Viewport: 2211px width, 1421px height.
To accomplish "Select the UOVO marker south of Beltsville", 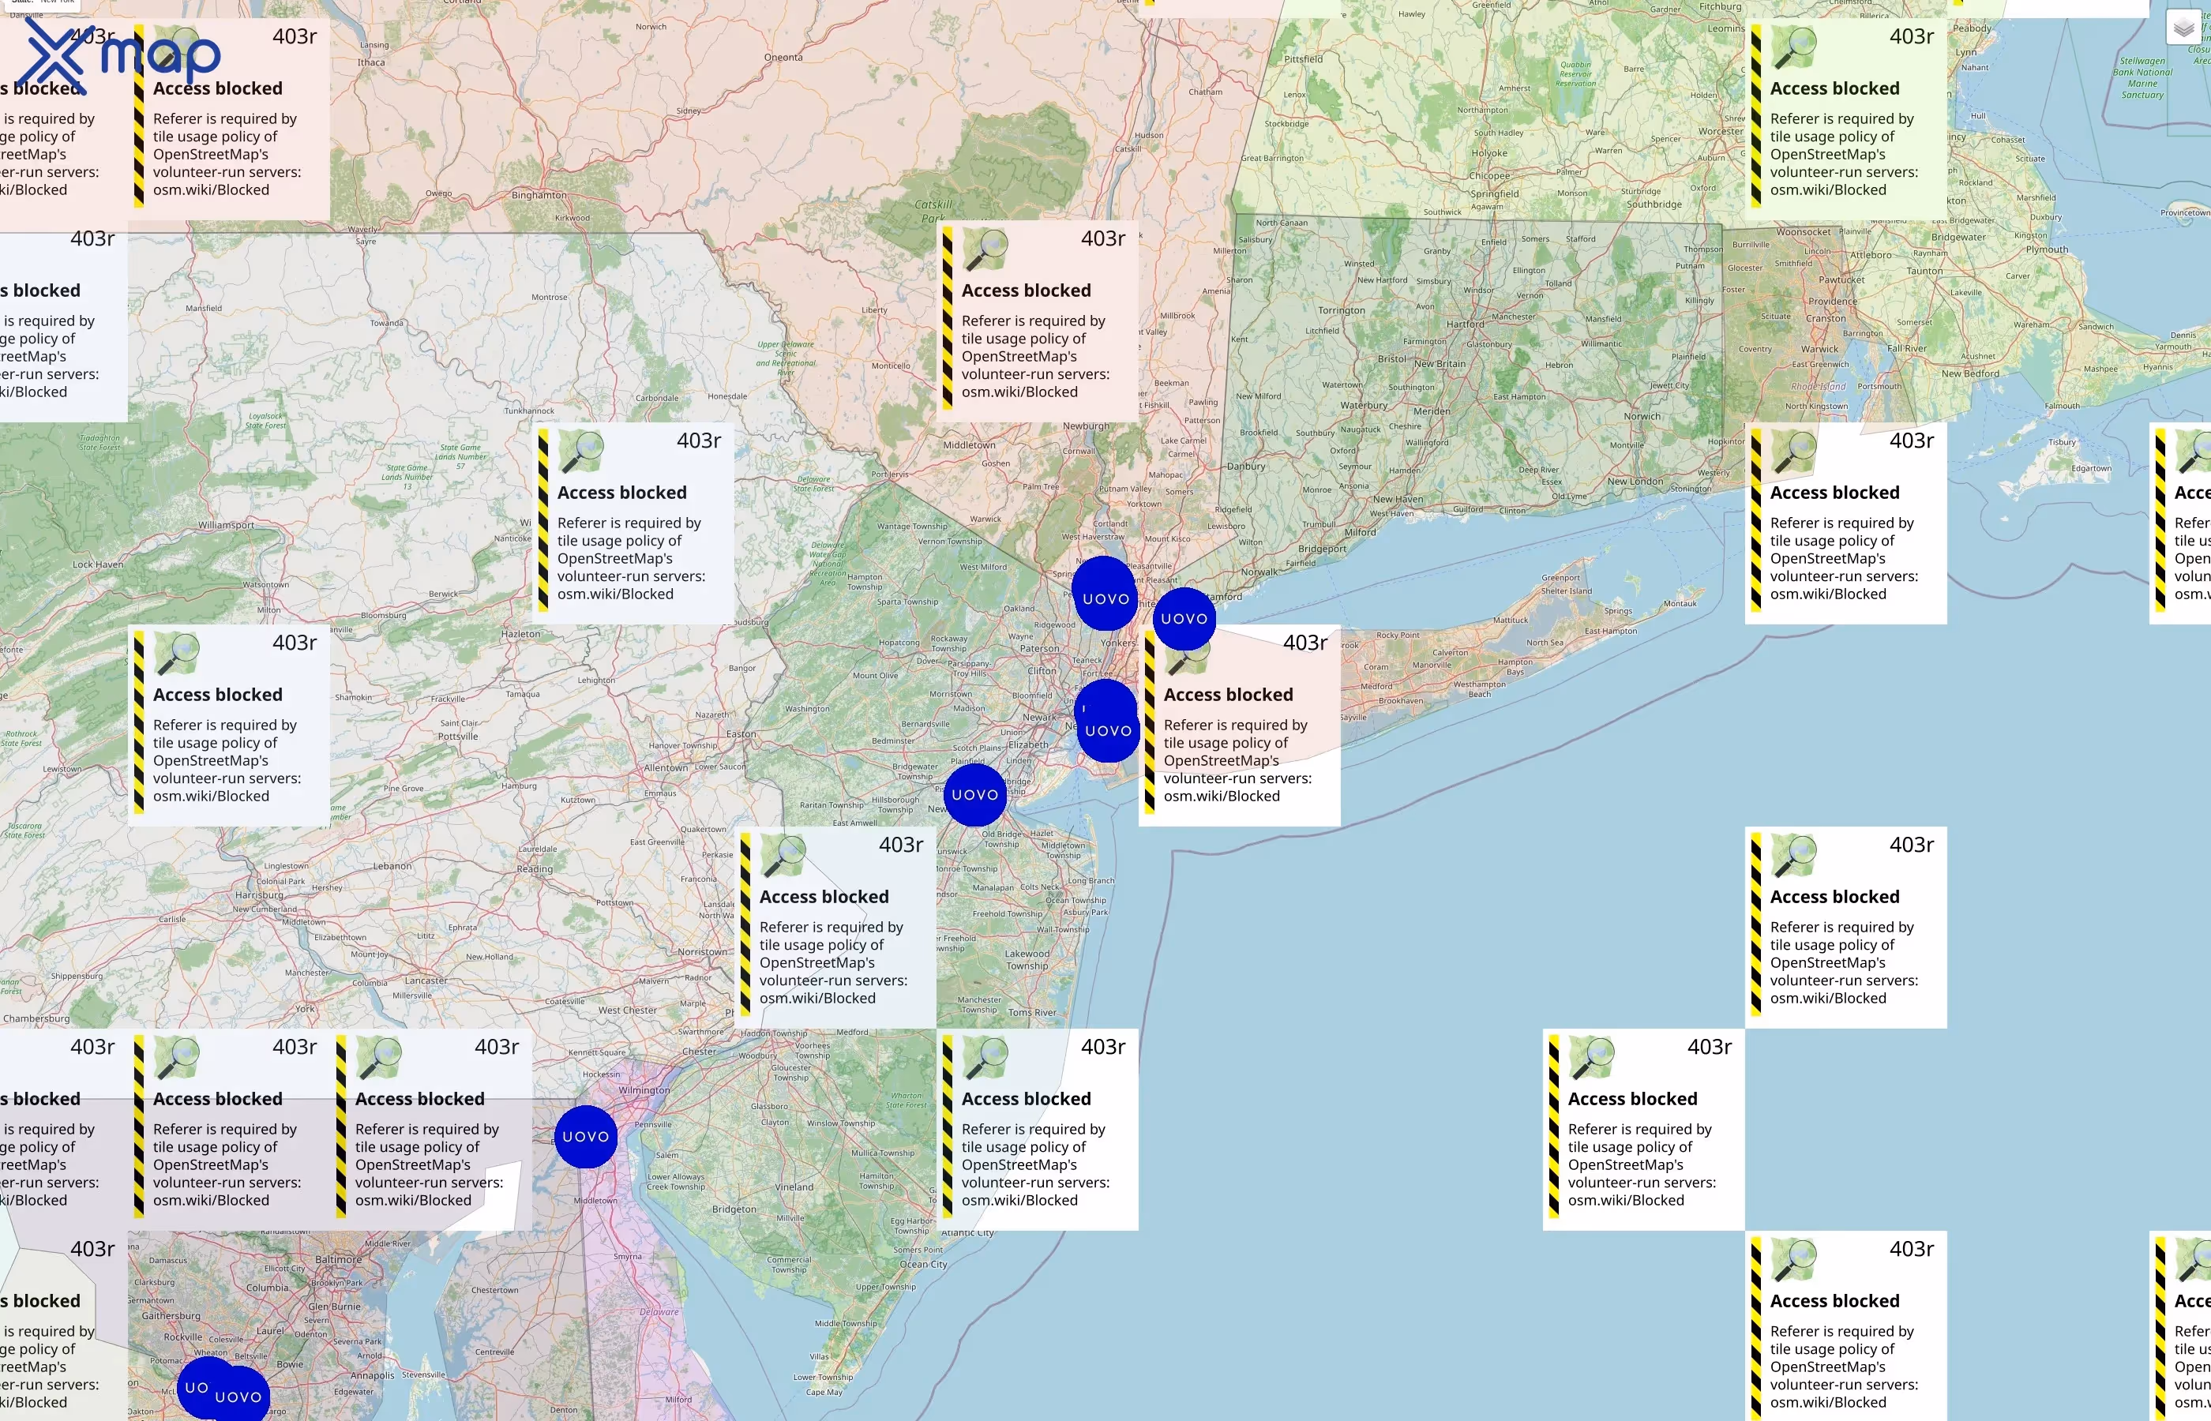I will 239,1396.
